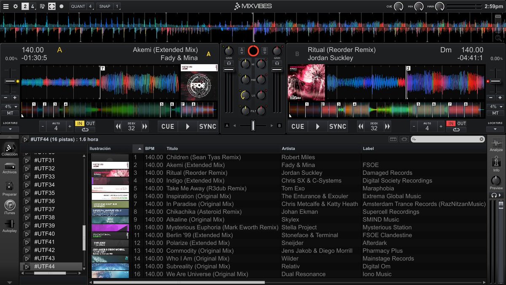Open the main hamburger menu
Image resolution: width=506 pixels, height=285 pixels.
click(6, 6)
